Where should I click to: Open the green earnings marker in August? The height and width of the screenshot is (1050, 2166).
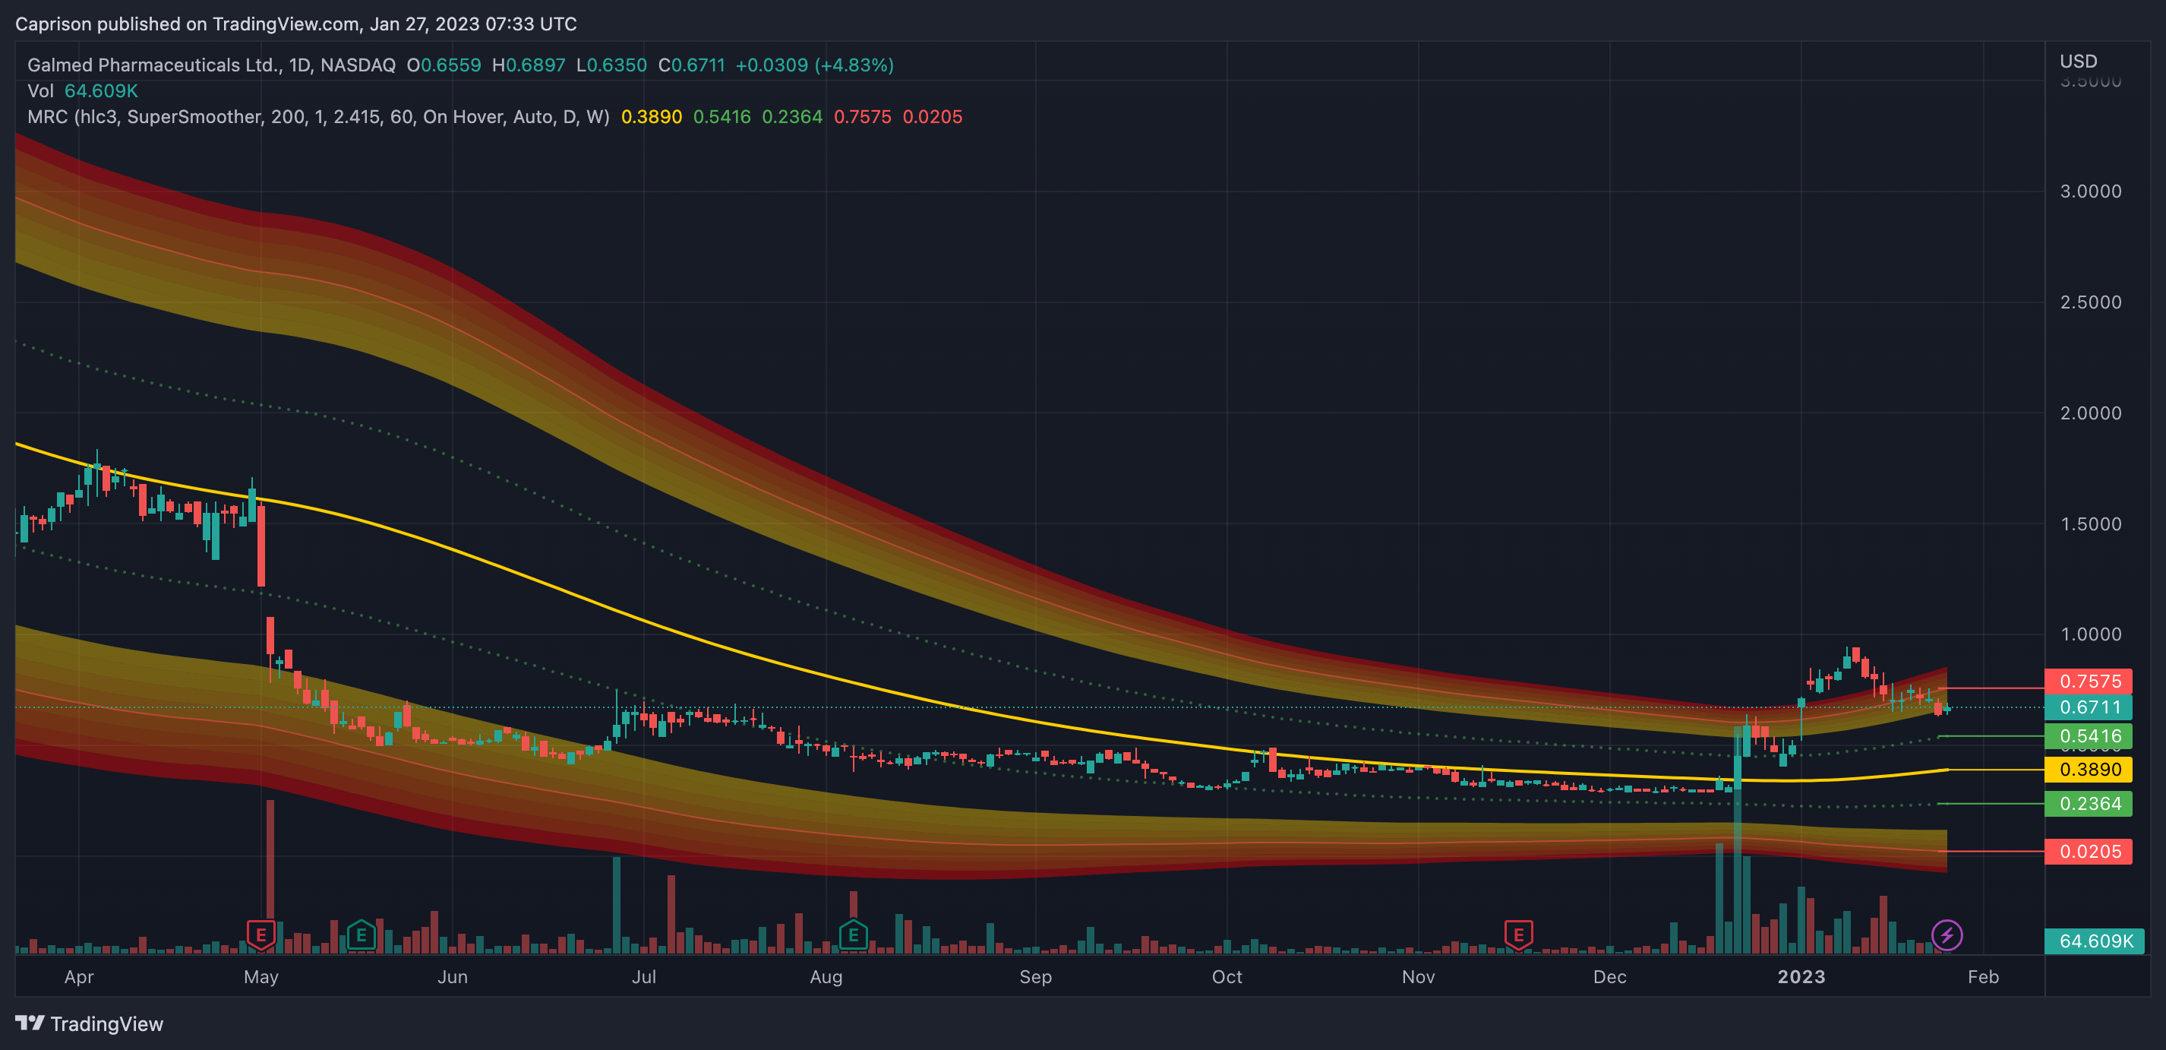click(853, 935)
